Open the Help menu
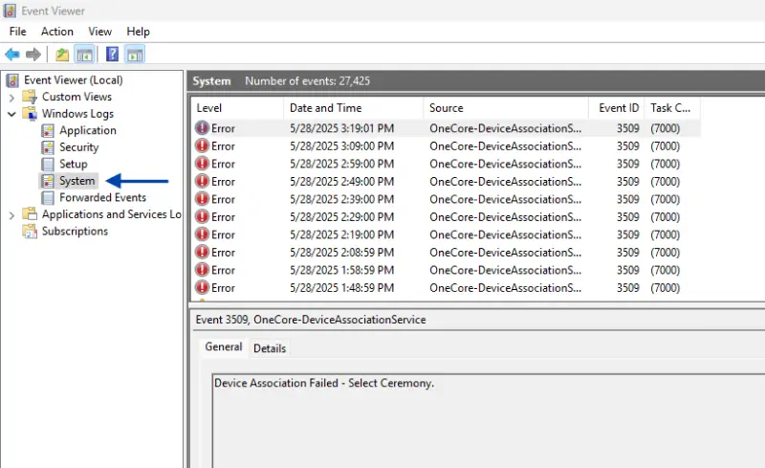The width and height of the screenshot is (765, 468). tap(138, 32)
